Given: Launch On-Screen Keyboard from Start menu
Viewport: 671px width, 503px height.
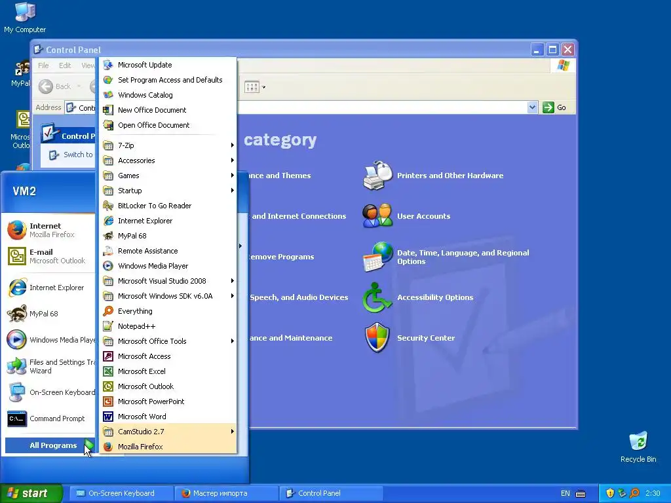Looking at the screenshot, I should click(50, 392).
